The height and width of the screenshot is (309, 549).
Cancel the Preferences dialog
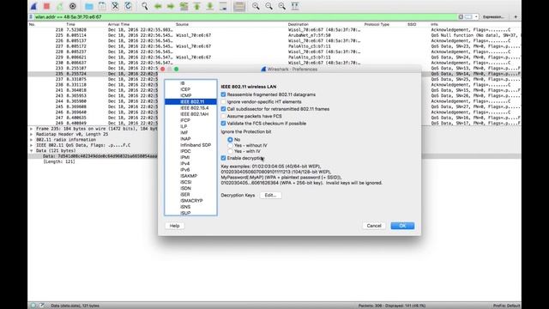(374, 226)
